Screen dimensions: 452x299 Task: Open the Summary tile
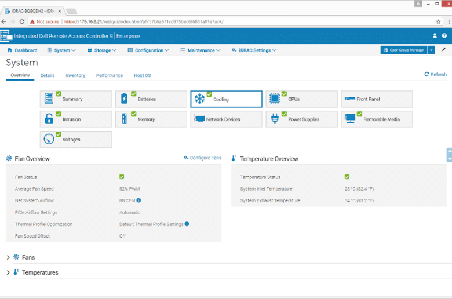[76, 99]
